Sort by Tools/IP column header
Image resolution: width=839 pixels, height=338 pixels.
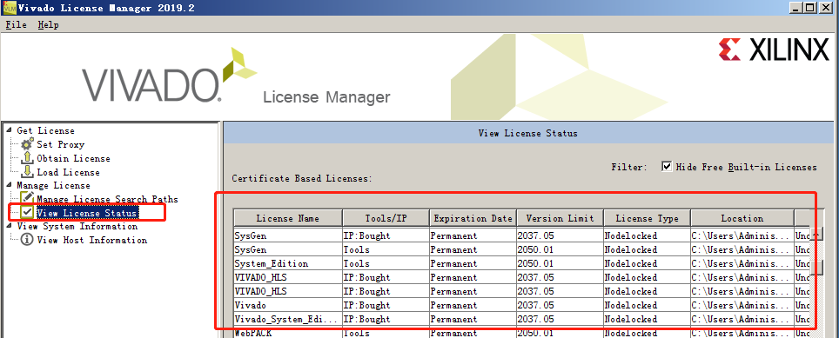(386, 218)
